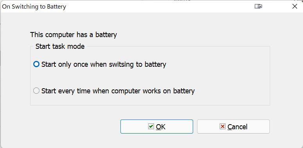Screen dimensions: 303x148
Task: Click the "Start every time when computer works on battery" text
Action: click(118, 91)
